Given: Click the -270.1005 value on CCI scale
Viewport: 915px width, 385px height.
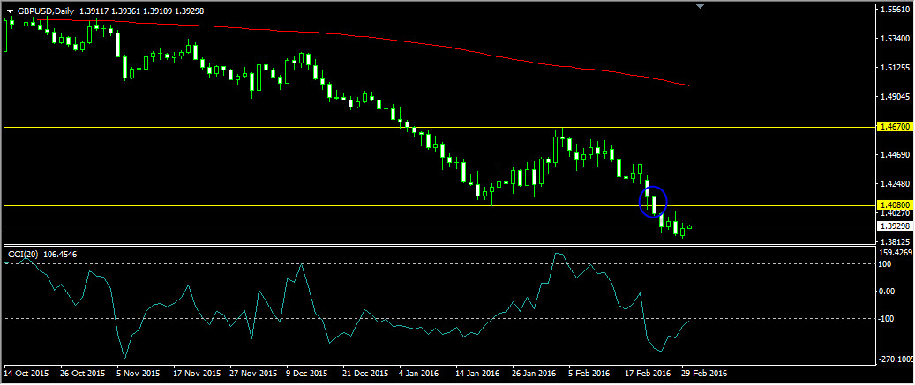Looking at the screenshot, I should (x=896, y=359).
